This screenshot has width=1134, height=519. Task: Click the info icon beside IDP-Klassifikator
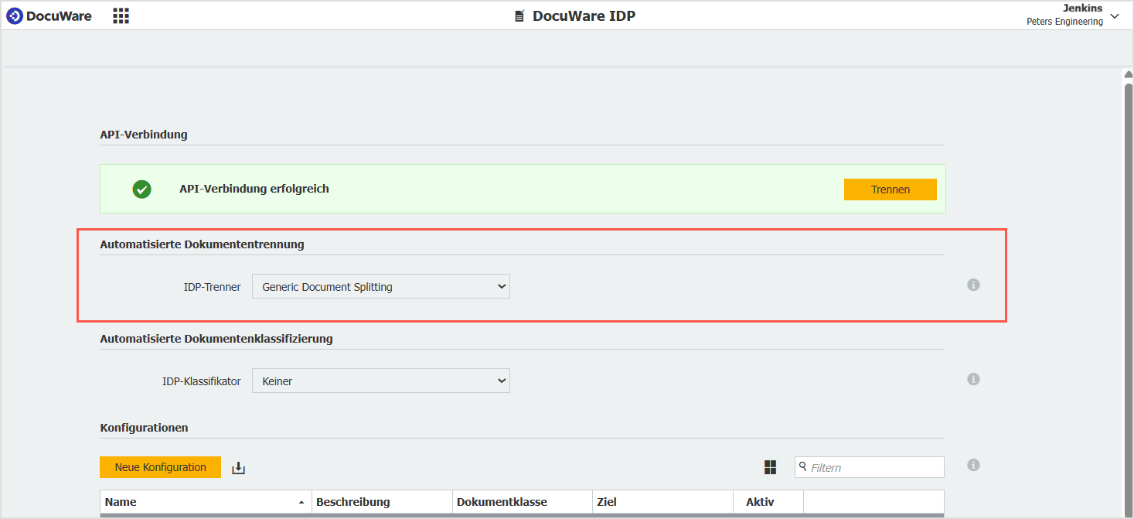973,379
